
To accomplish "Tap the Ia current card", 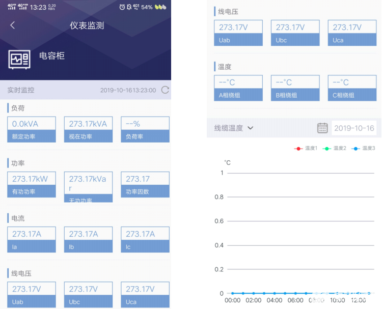I will click(x=32, y=239).
